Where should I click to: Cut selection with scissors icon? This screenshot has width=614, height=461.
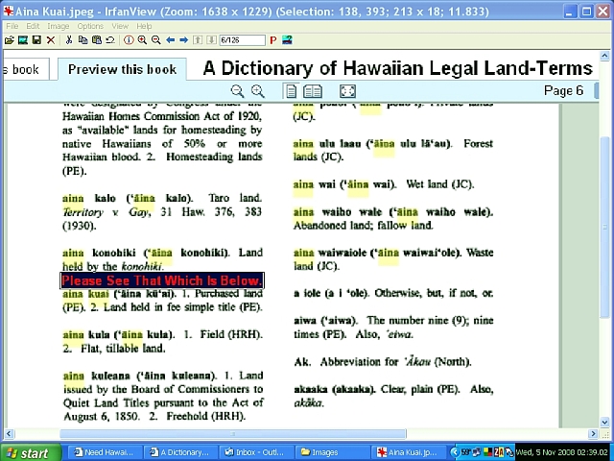pyautogui.click(x=69, y=40)
